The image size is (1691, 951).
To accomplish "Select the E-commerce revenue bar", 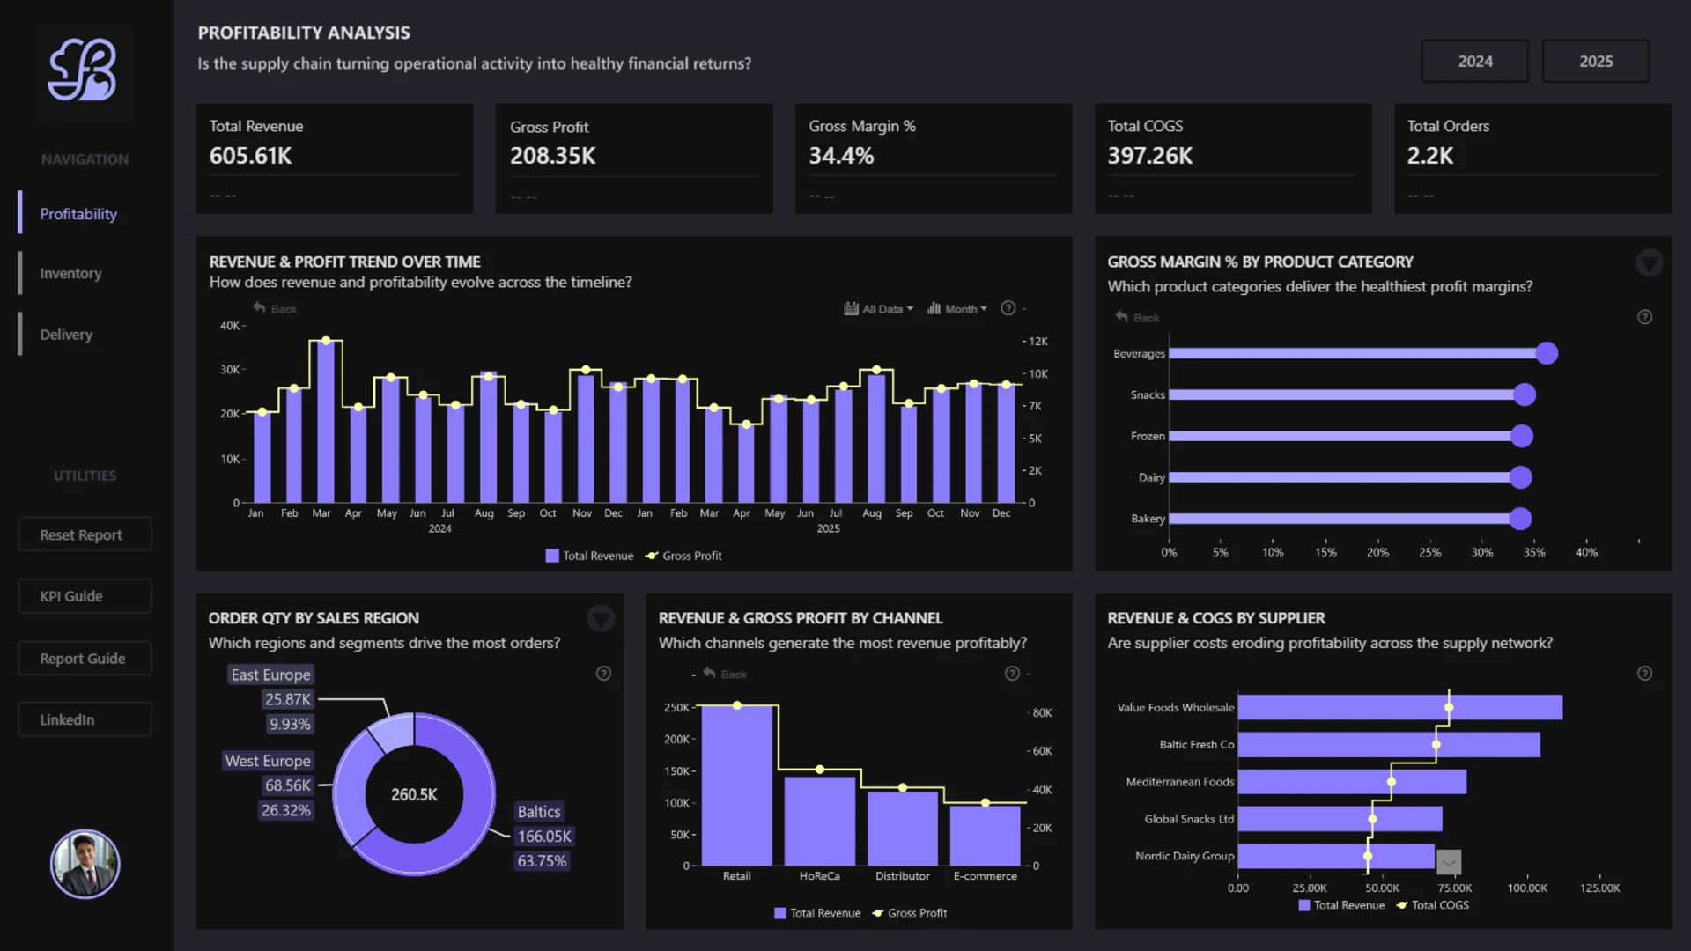I will tap(985, 836).
